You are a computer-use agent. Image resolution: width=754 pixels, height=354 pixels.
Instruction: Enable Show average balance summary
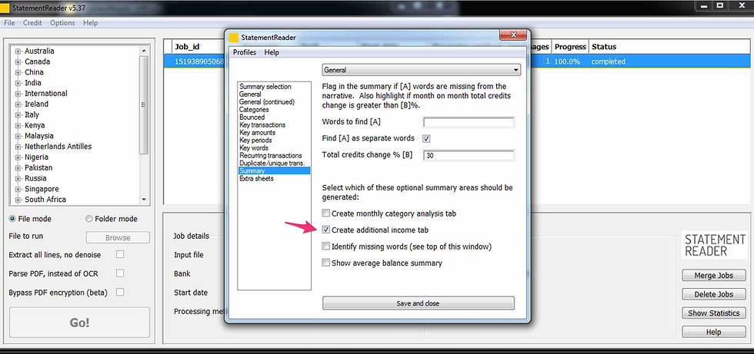pyautogui.click(x=326, y=263)
